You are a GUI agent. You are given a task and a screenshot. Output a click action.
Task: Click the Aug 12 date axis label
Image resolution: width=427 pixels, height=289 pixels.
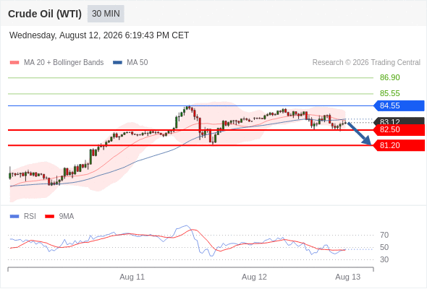pyautogui.click(x=254, y=277)
